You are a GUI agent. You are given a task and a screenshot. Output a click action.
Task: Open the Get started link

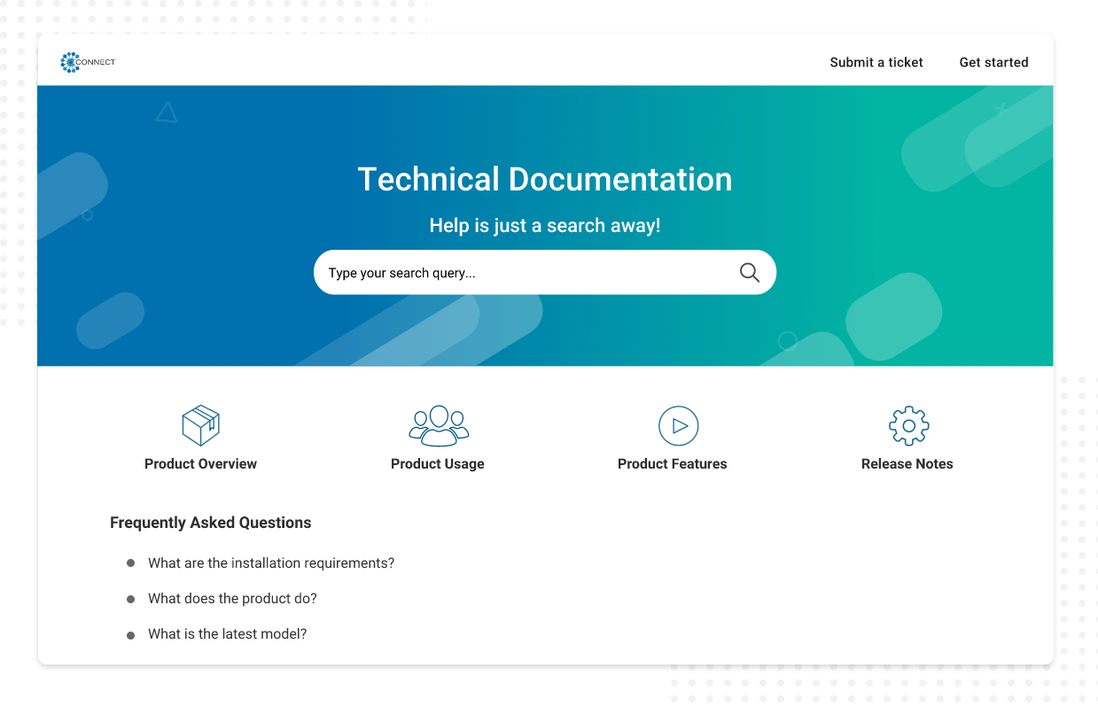coord(993,62)
